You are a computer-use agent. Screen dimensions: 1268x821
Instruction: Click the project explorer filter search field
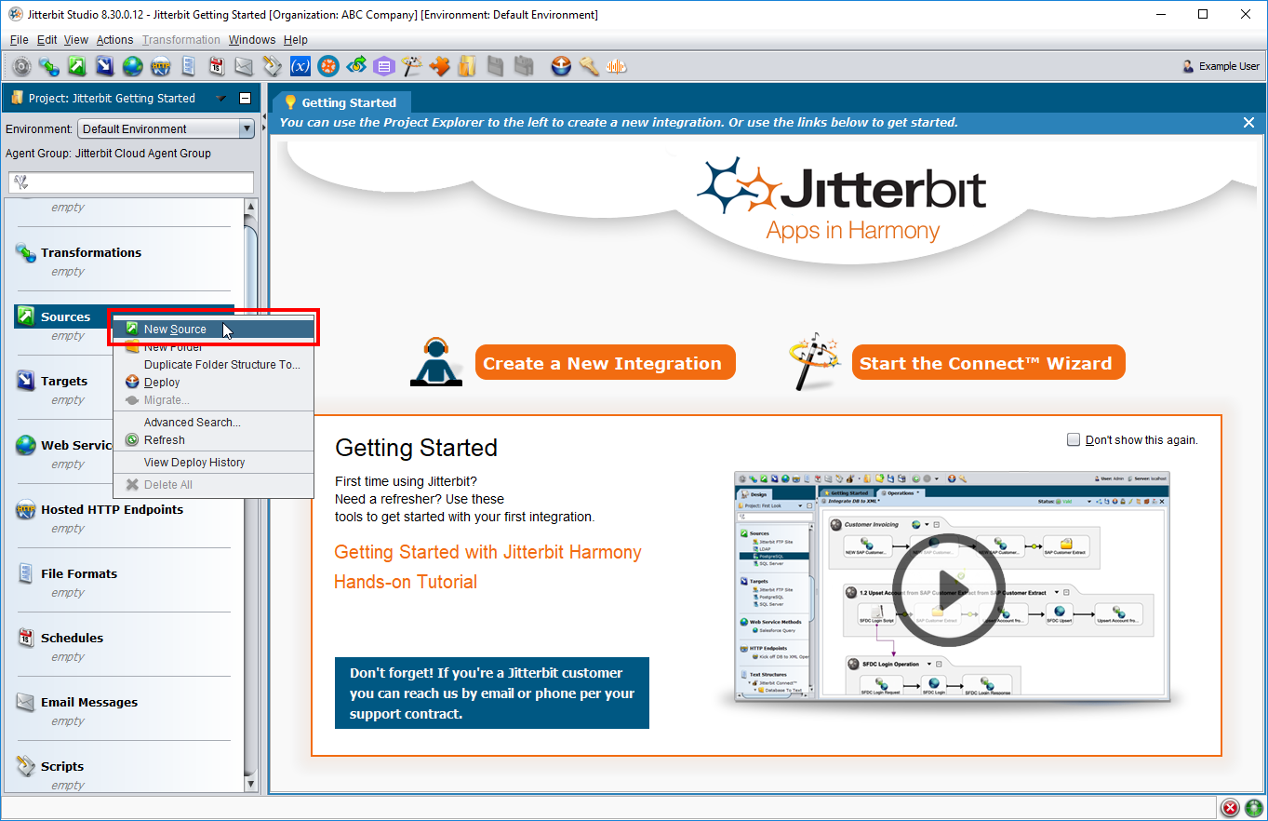[131, 182]
